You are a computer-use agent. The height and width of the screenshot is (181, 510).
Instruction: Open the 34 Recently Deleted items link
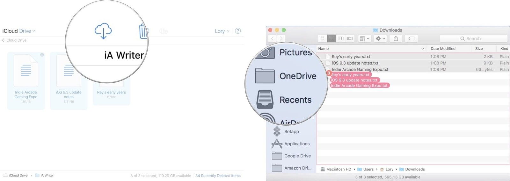pyautogui.click(x=218, y=176)
